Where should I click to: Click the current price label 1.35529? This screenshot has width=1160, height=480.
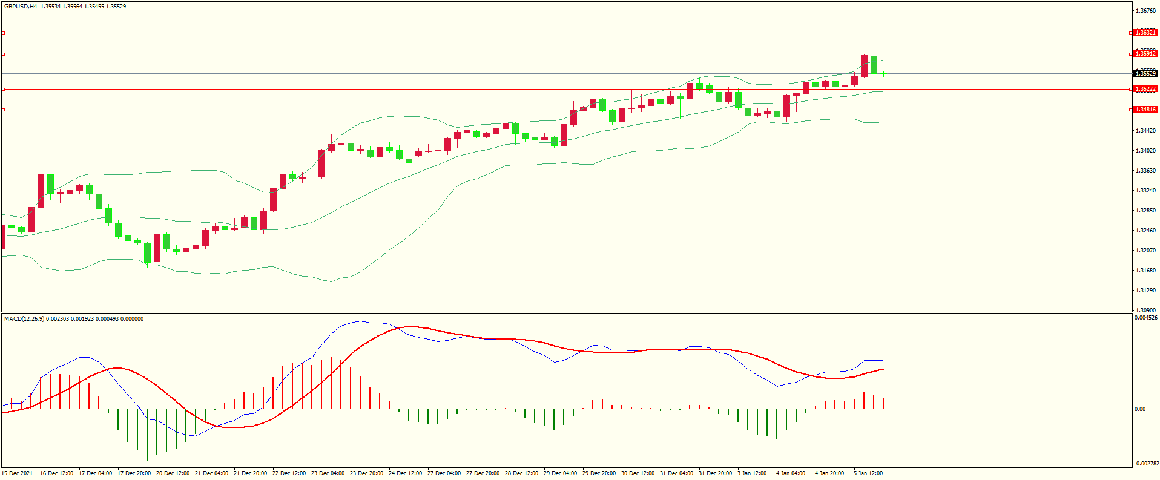1145,74
